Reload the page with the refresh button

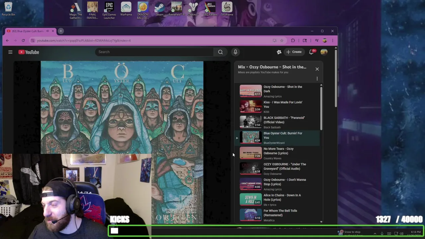[x=23, y=40]
